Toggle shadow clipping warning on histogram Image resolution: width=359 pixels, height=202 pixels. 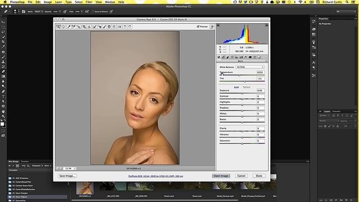[218, 25]
